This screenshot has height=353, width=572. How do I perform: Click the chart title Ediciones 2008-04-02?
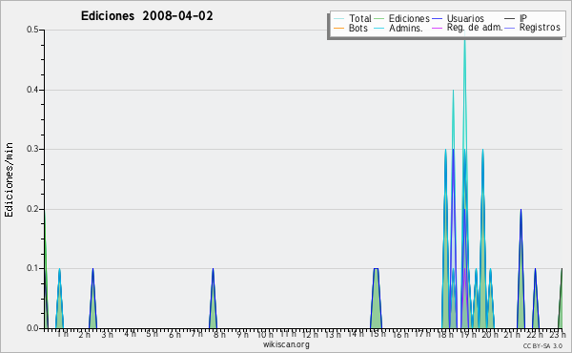[x=147, y=16]
